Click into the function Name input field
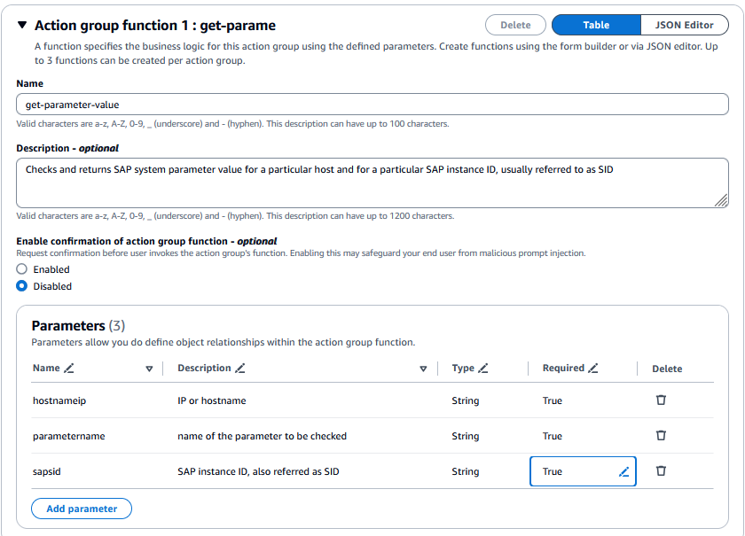 click(x=372, y=105)
